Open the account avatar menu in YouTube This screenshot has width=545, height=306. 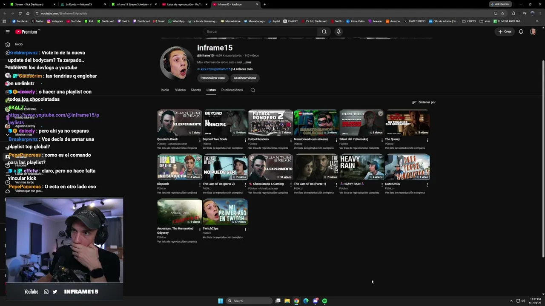coord(533,31)
